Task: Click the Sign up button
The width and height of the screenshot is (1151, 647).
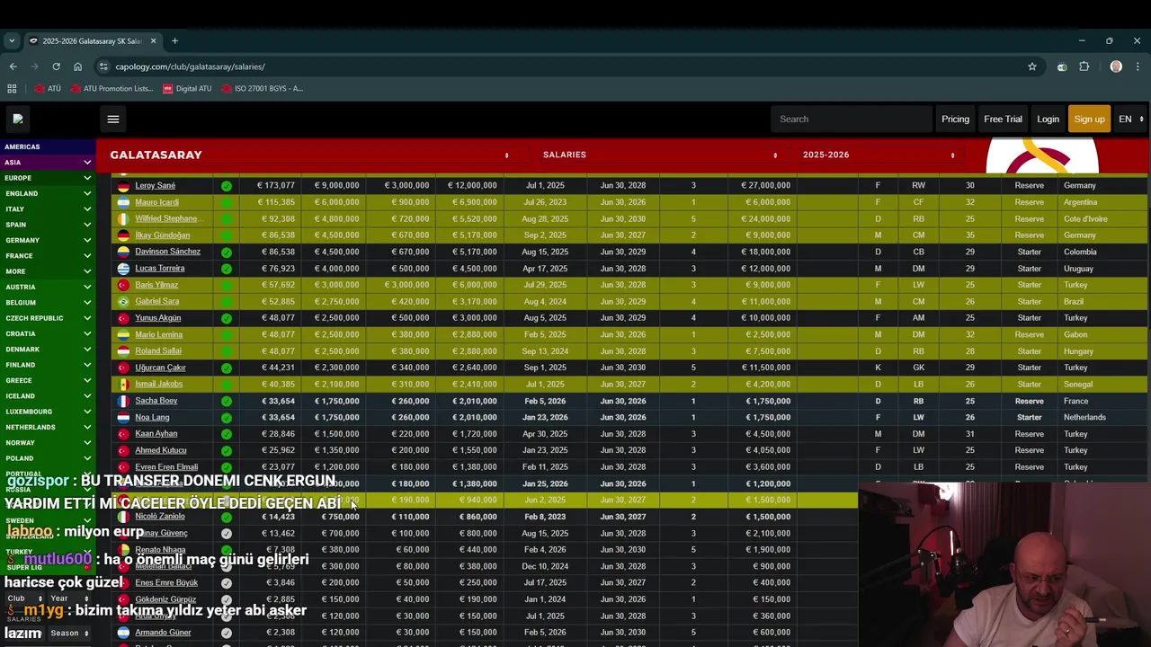Action: [1089, 119]
